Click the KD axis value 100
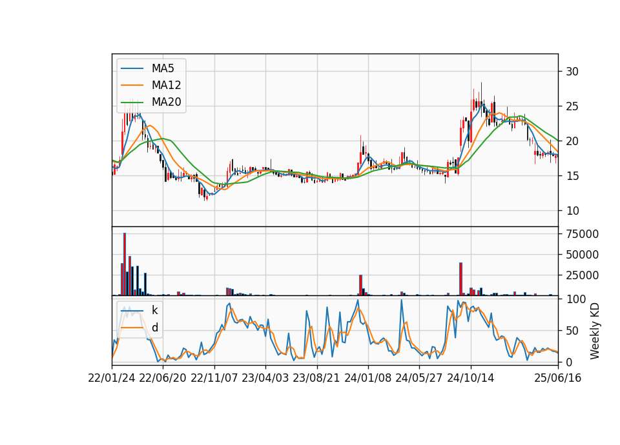This screenshot has width=620, height=445. (x=575, y=299)
